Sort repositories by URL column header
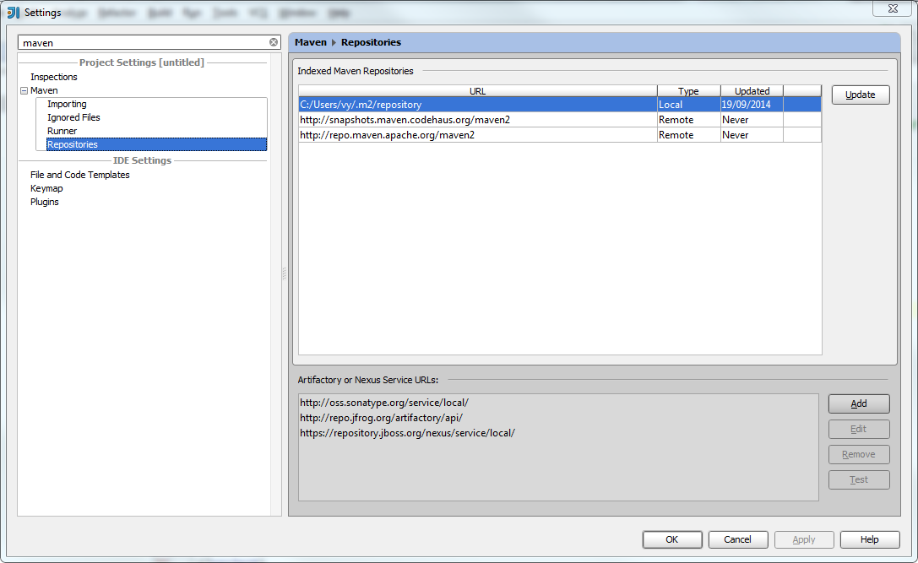This screenshot has height=563, width=918. (477, 91)
